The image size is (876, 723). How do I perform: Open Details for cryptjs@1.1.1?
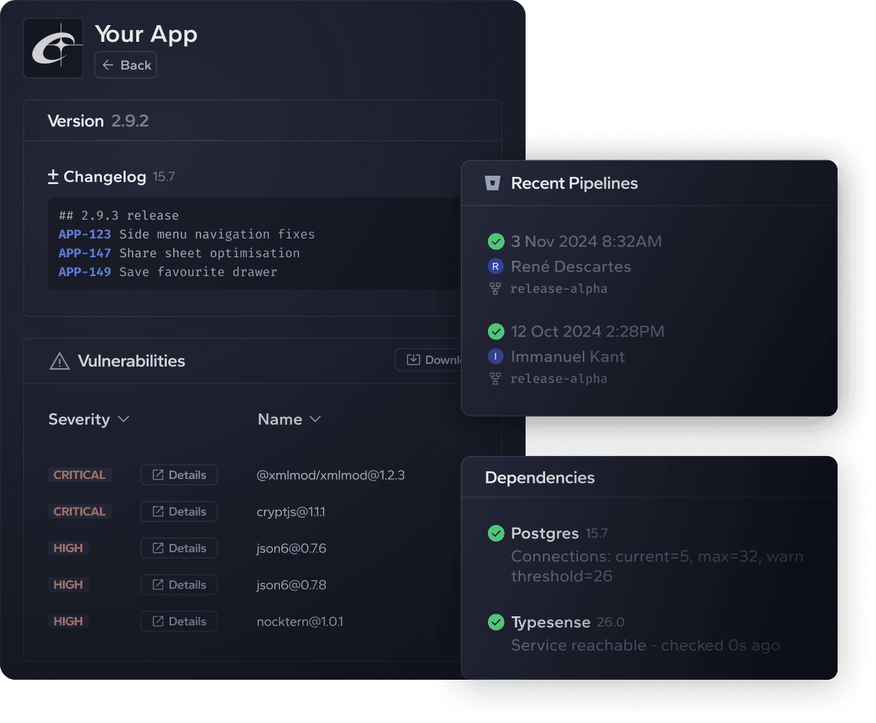(179, 511)
